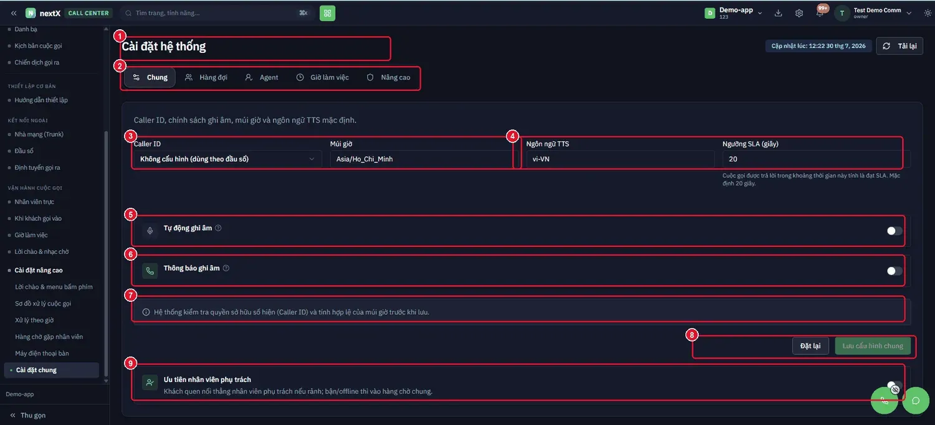Turn on the Thông báo ghi âm switch
Viewport: 935px width, 425px height.
coord(894,271)
